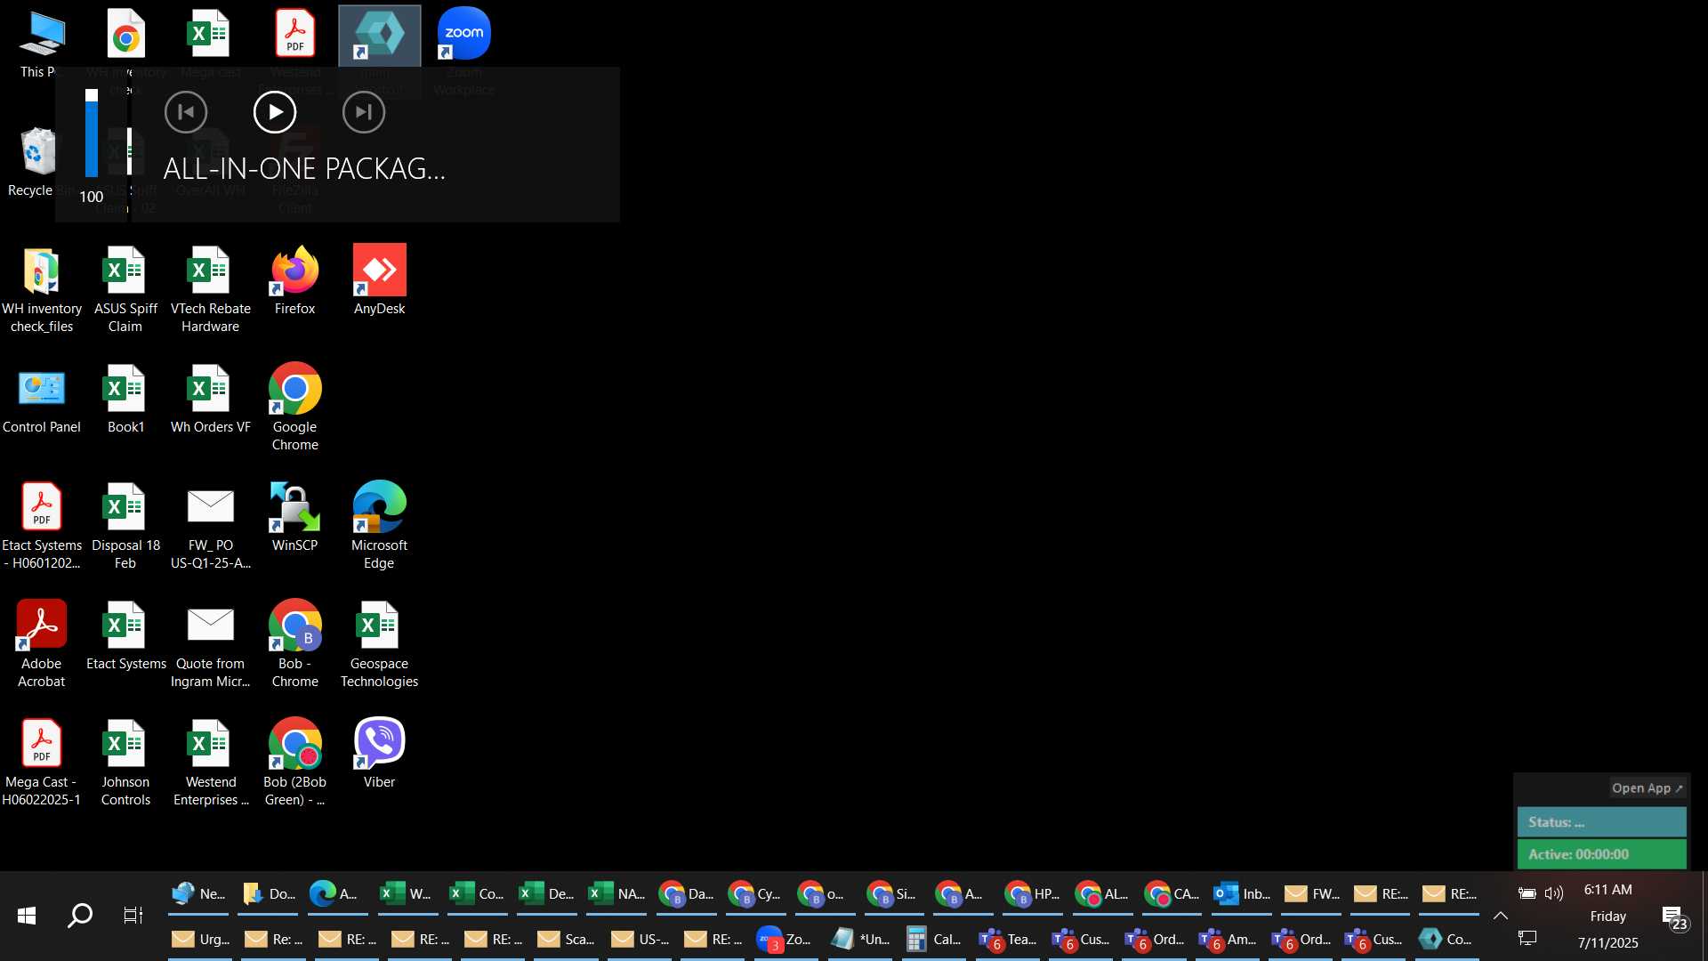Viewport: 1708px width, 961px height.
Task: Switch to the Notepad *Un... taskbar window
Action: pos(859,940)
